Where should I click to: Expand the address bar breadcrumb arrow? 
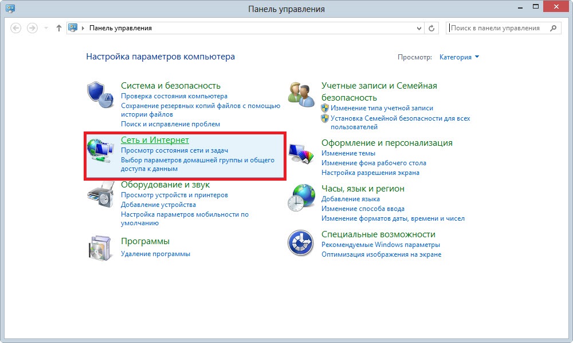pyautogui.click(x=83, y=28)
